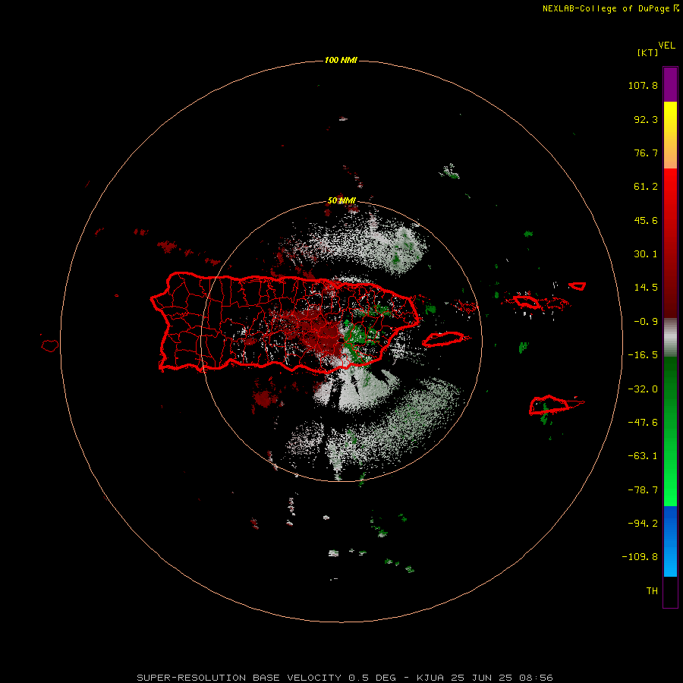Screen dimensions: 683x683
Task: Click the 45.6 scale value
Action: pyautogui.click(x=646, y=220)
